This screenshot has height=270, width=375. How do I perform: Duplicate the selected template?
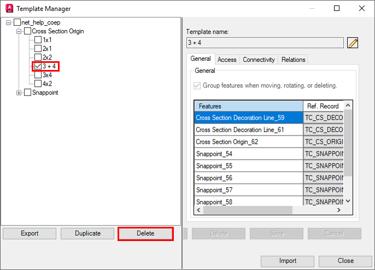coord(87,233)
